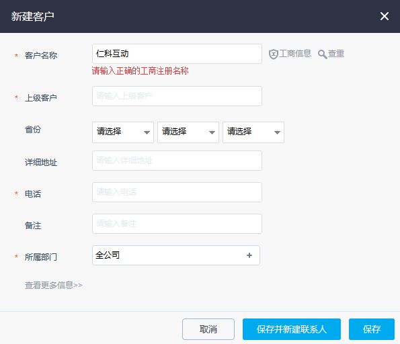Click the 详细地址 input field
The image size is (400, 344).
[177, 161]
